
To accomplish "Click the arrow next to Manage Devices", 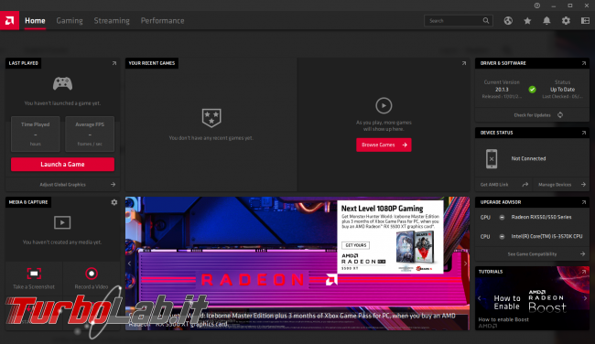I will point(583,185).
